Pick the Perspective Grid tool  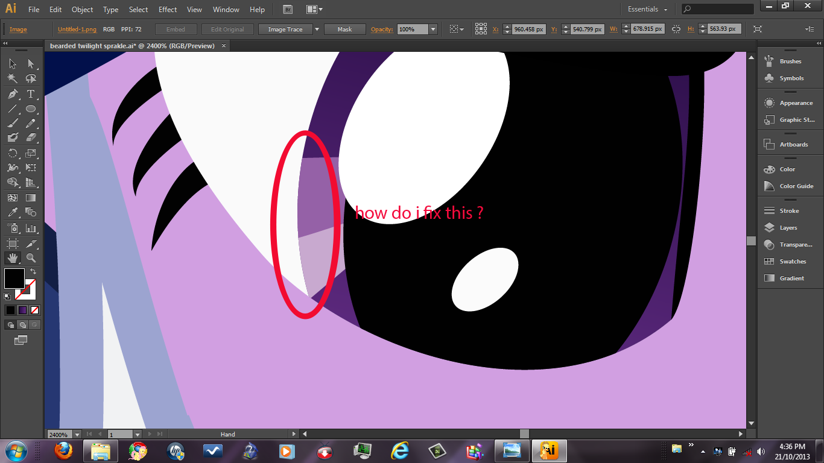(x=31, y=182)
